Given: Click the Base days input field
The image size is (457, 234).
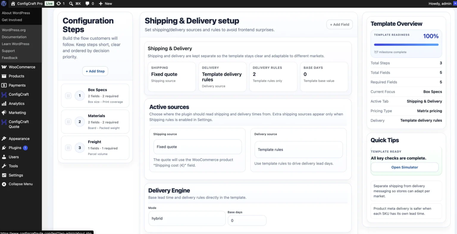Looking at the screenshot, I should pos(247,221).
